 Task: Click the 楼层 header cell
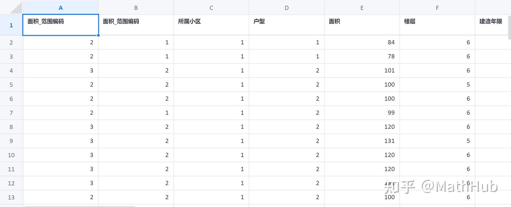437,25
